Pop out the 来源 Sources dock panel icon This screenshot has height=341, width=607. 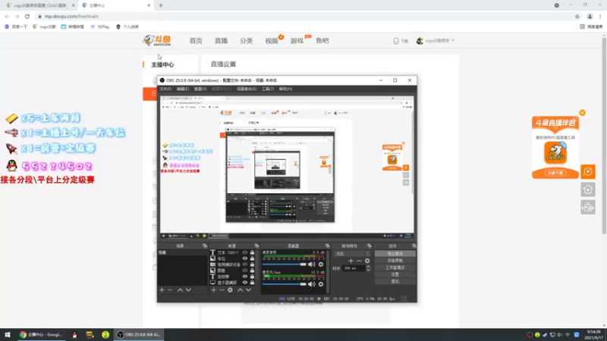(256, 246)
